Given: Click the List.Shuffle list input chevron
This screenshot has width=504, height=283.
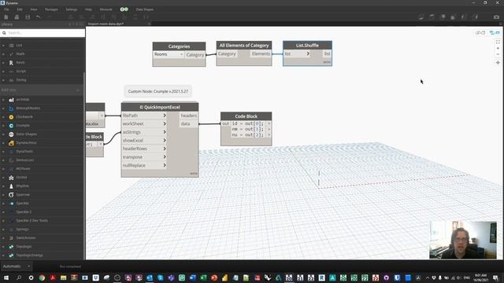Looking at the screenshot, I should pyautogui.click(x=308, y=54).
